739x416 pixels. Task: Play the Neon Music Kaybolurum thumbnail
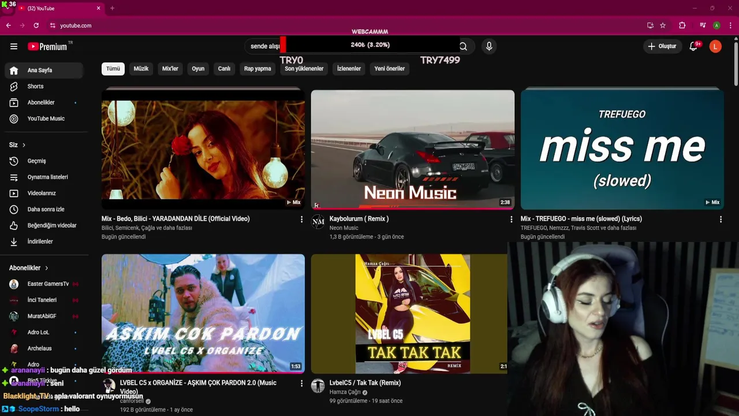(x=413, y=150)
